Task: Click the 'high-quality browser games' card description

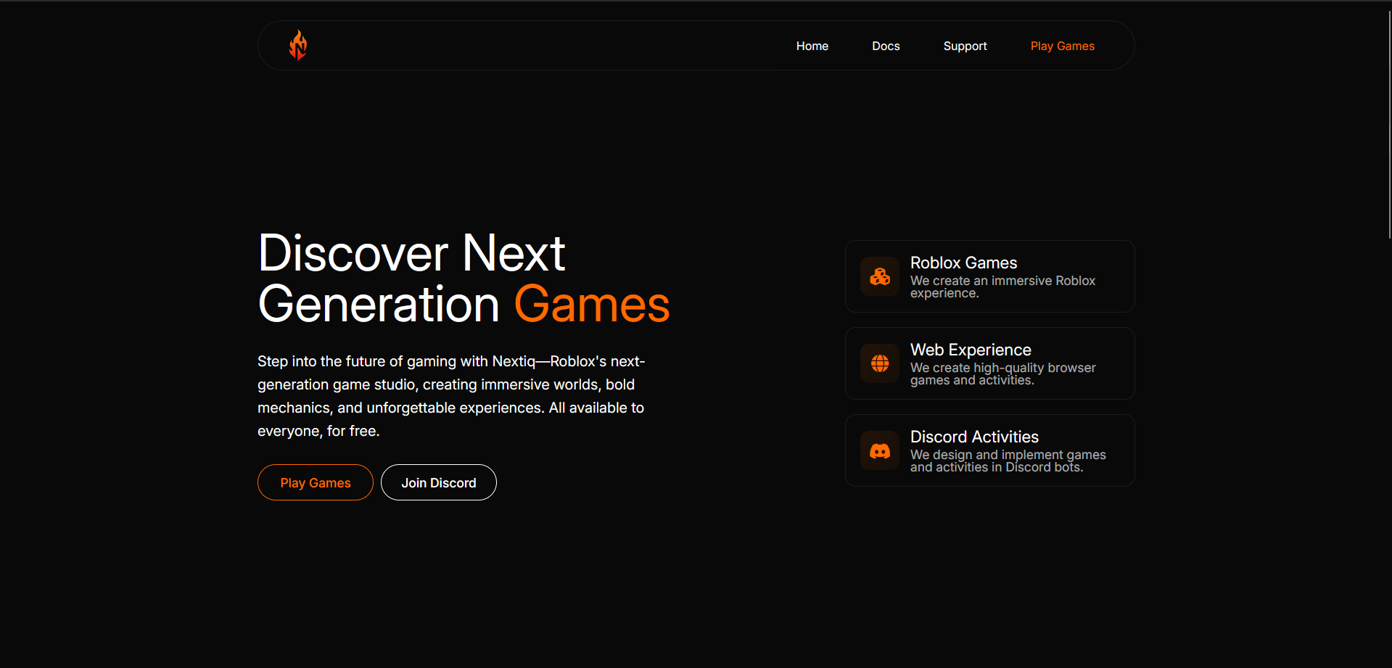Action: (1002, 374)
